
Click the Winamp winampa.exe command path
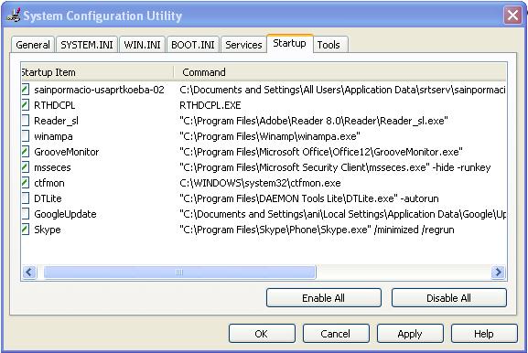(270, 136)
